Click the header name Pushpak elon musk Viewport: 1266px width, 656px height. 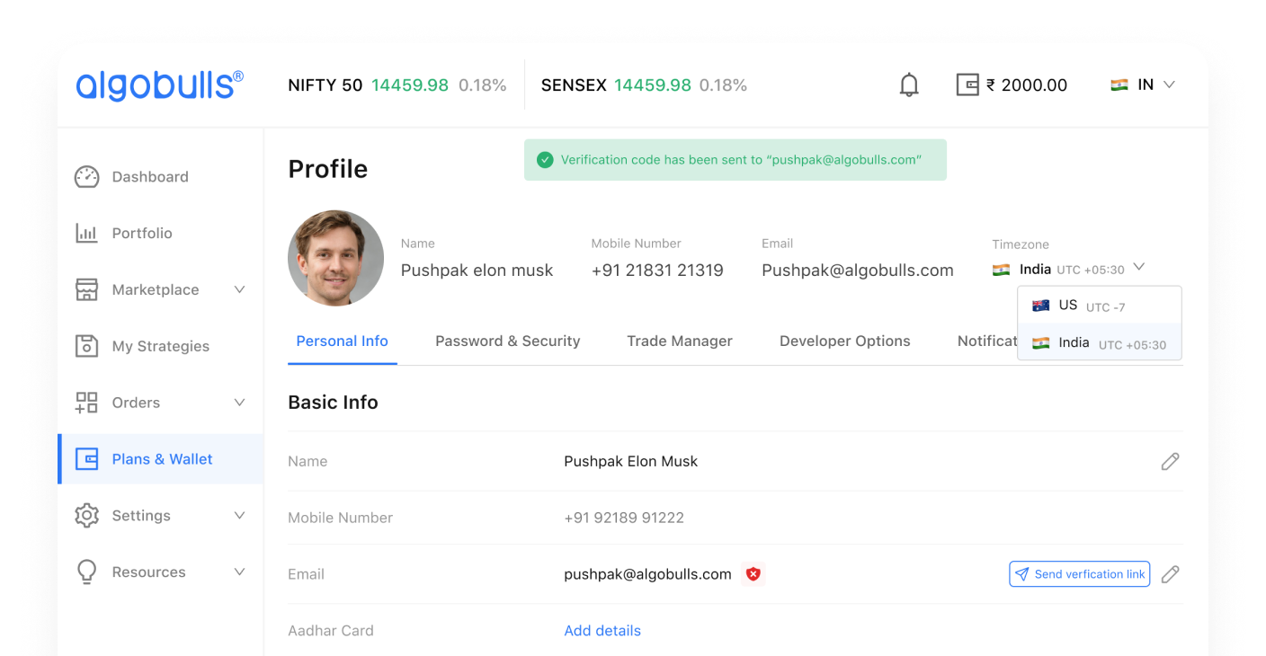[x=477, y=270]
